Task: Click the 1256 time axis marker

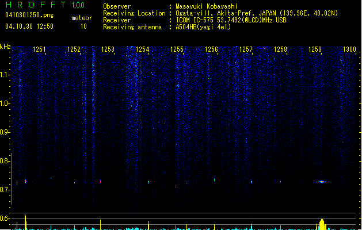Action: pos(211,49)
